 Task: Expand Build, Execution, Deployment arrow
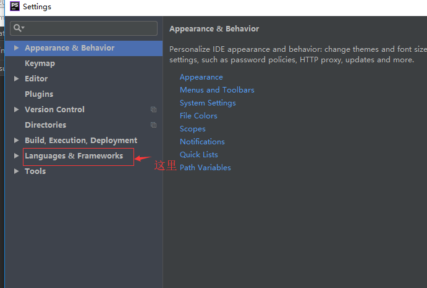tap(16, 141)
